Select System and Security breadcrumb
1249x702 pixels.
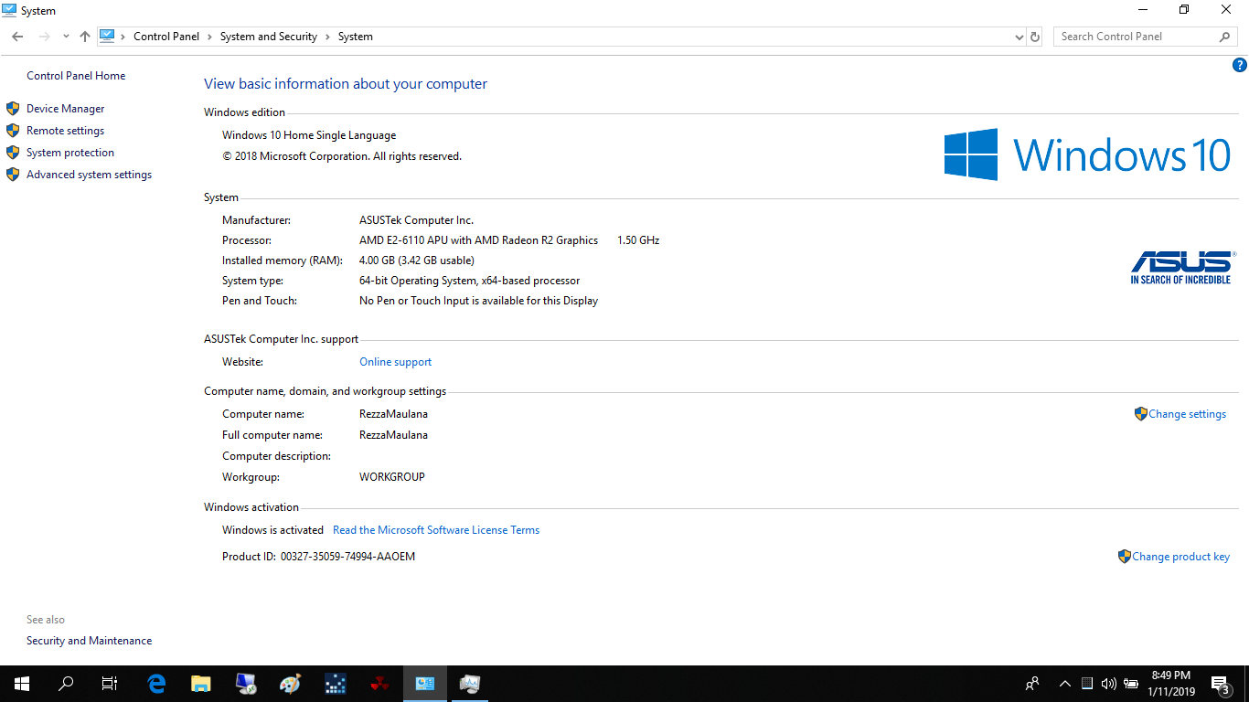coord(269,37)
